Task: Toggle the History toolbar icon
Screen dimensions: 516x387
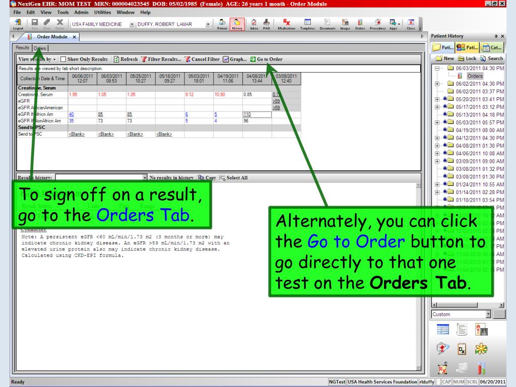Action: click(x=237, y=24)
